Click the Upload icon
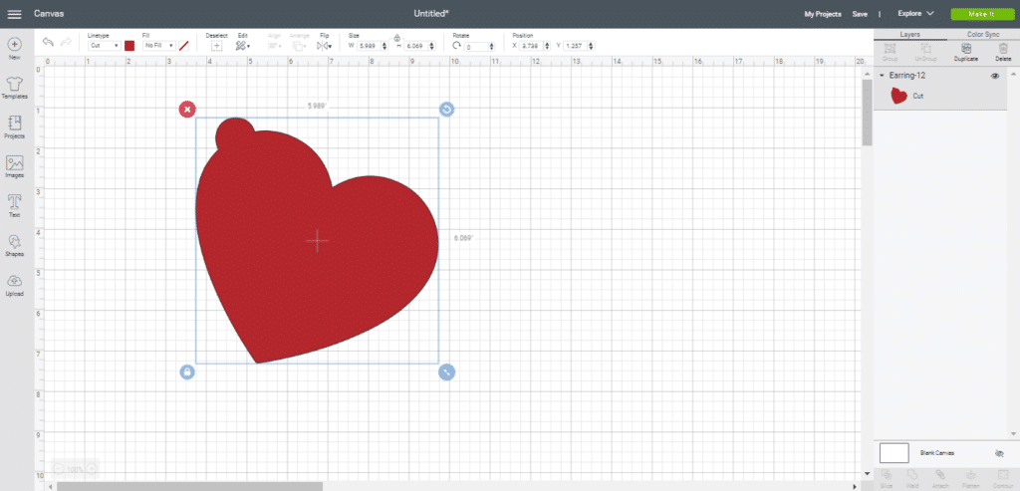Screen dimensions: 1020x491 point(15,284)
